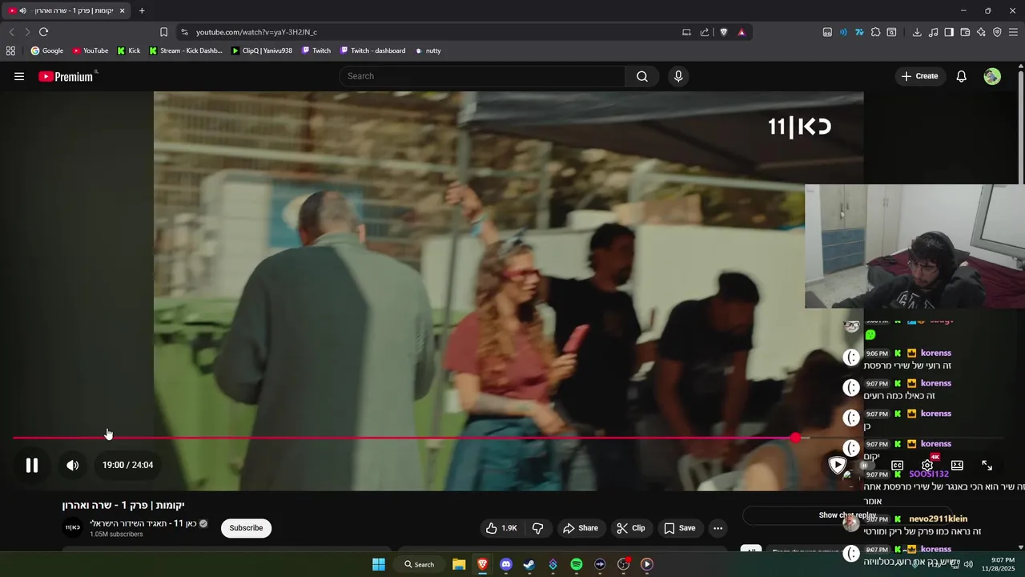Open the Leo AI sparkle icon
The image size is (1025, 577).
tap(981, 32)
